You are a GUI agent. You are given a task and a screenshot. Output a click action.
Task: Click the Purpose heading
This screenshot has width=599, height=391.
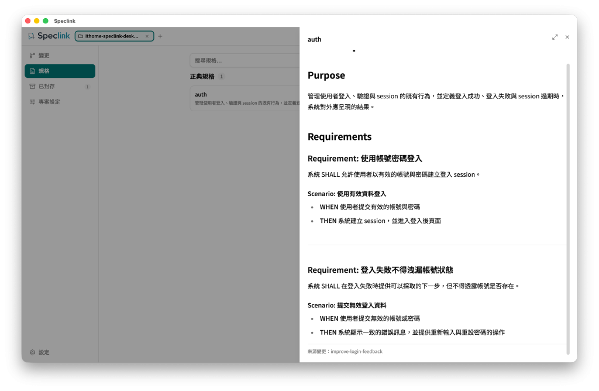click(x=326, y=76)
